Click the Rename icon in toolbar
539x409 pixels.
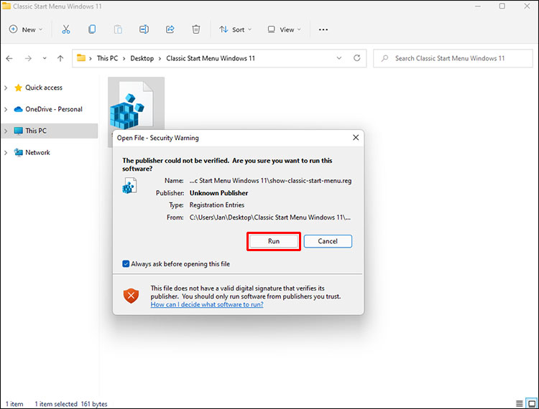click(144, 29)
